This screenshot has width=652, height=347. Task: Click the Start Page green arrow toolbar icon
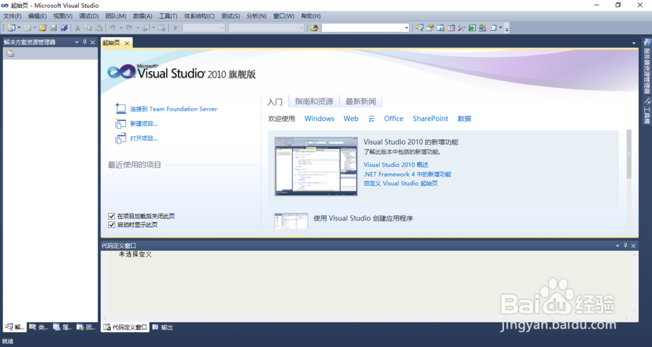coord(472,28)
